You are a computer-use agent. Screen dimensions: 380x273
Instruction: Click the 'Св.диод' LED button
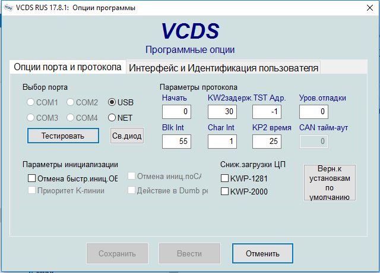click(127, 136)
